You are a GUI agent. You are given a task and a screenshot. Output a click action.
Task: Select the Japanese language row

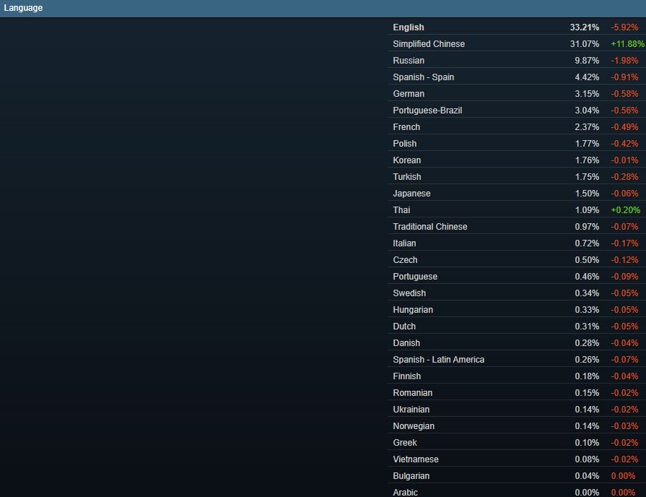(517, 194)
